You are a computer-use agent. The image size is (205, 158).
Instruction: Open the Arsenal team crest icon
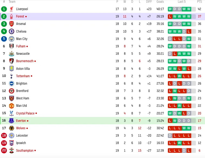[x=12, y=24]
